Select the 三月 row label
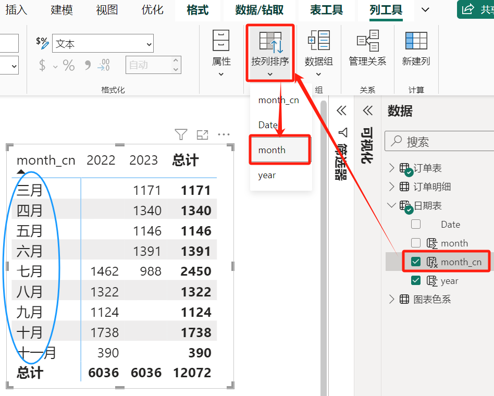The image size is (494, 396). (x=29, y=190)
